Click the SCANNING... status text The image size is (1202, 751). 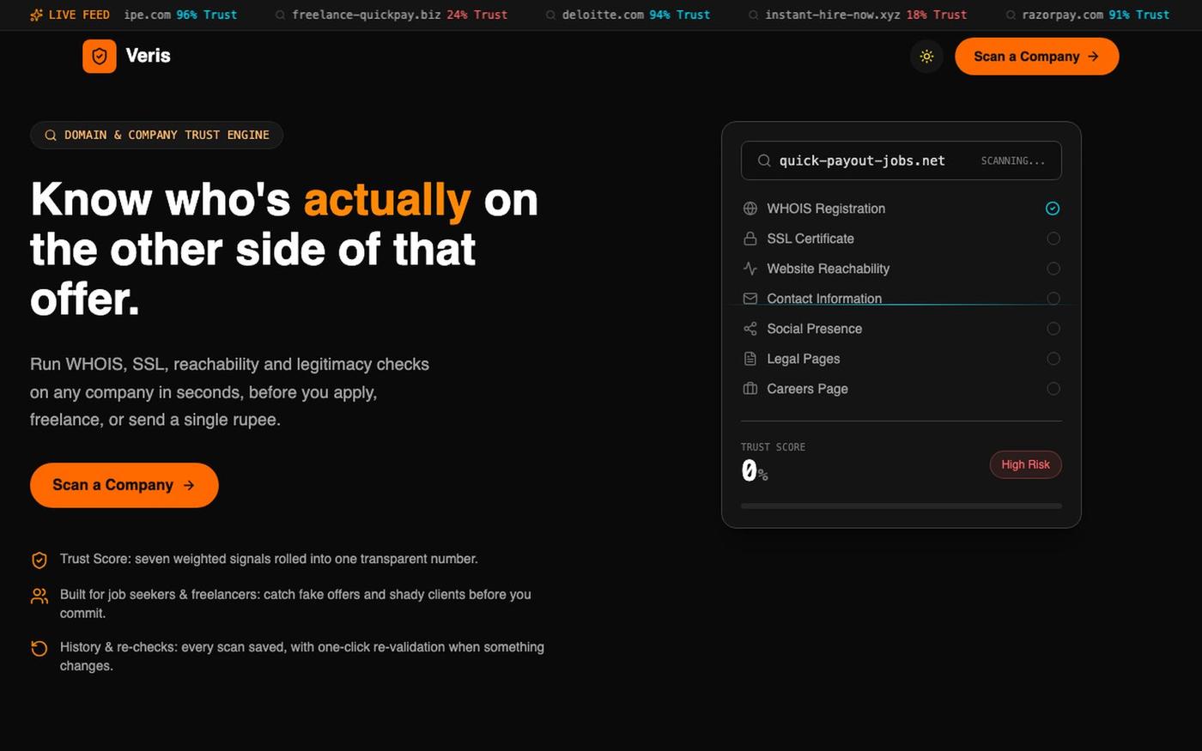click(1013, 160)
